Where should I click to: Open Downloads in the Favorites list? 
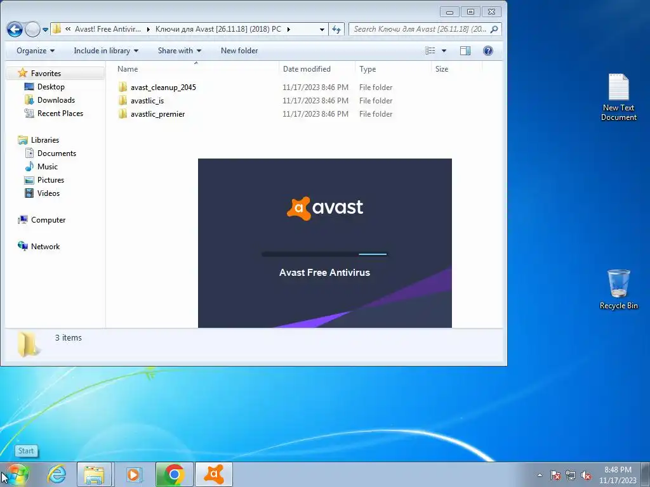(56, 100)
